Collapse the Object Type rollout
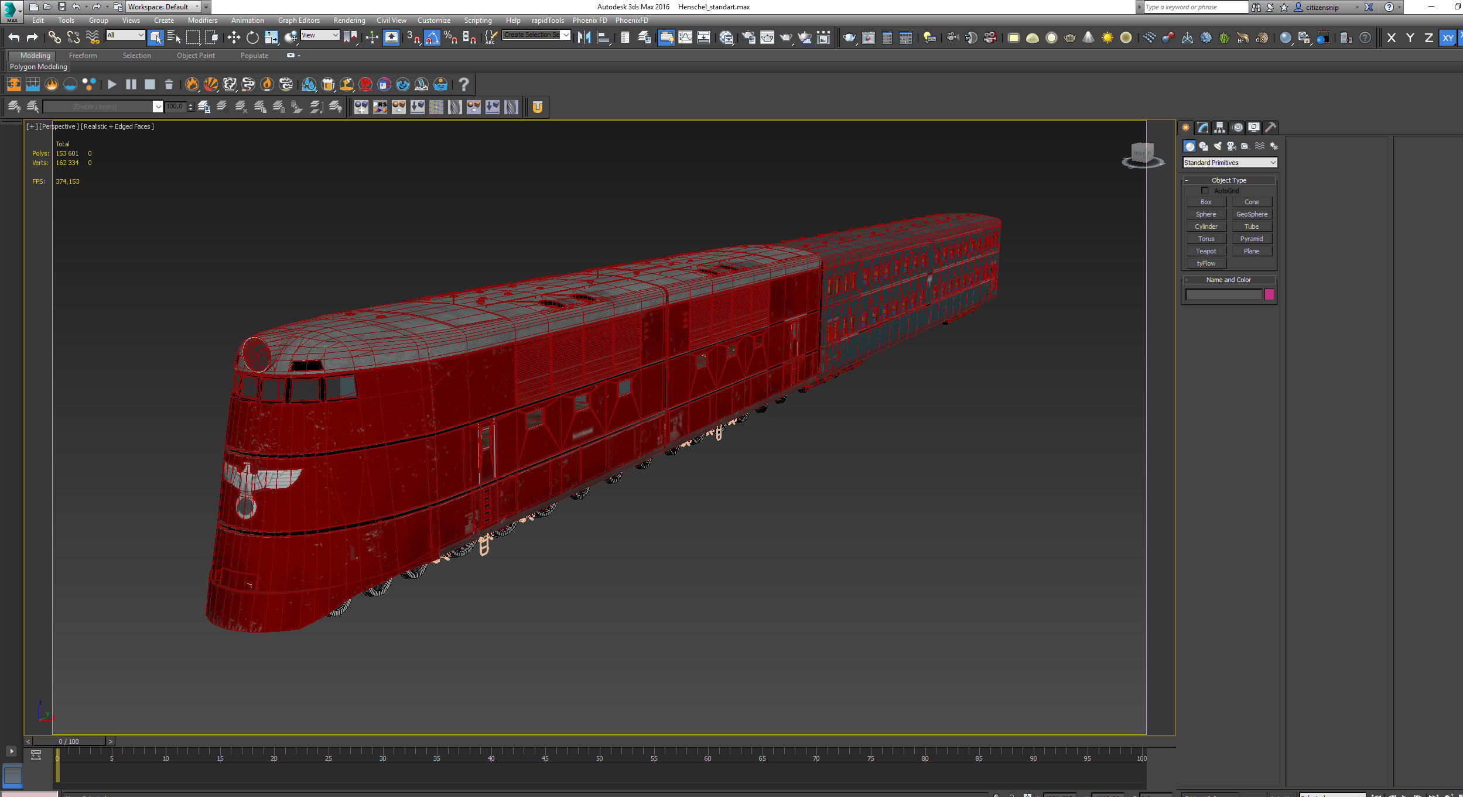Image resolution: width=1463 pixels, height=797 pixels. [1229, 180]
